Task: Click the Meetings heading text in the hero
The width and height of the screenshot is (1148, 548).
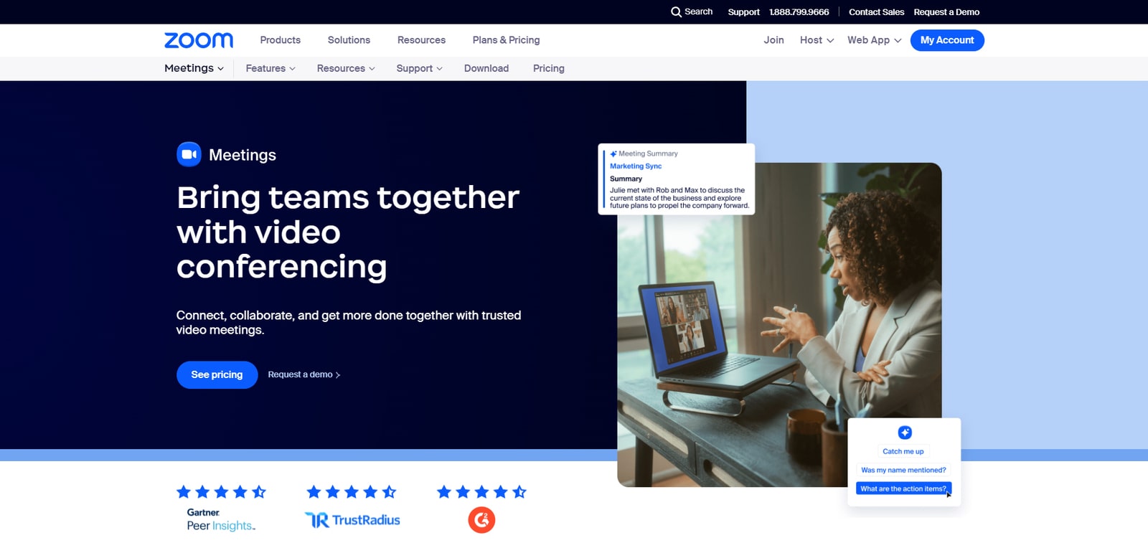Action: click(x=243, y=155)
